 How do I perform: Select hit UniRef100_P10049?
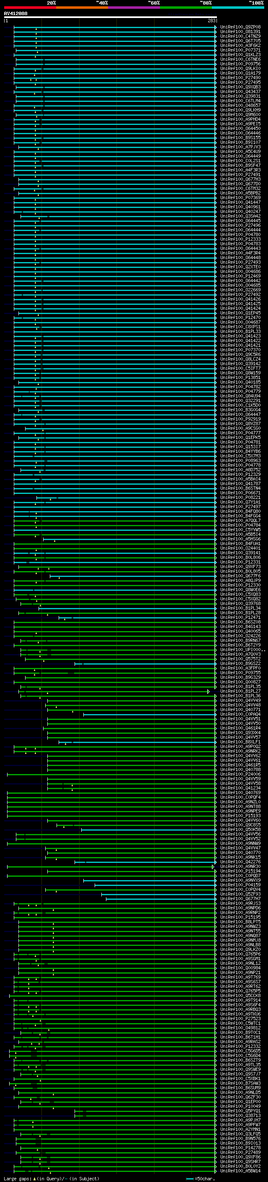pos(240,1106)
